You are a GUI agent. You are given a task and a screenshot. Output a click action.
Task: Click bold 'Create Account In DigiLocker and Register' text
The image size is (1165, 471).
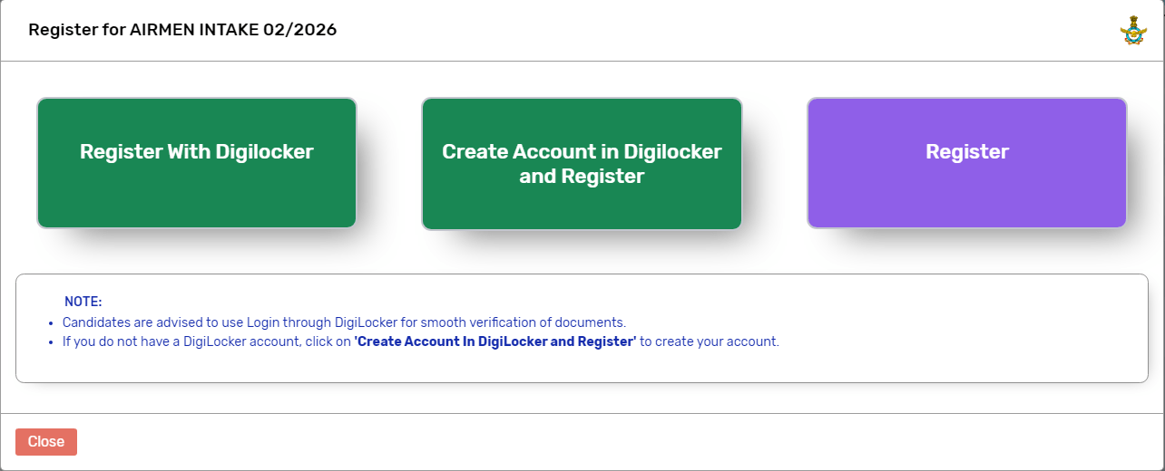click(494, 342)
